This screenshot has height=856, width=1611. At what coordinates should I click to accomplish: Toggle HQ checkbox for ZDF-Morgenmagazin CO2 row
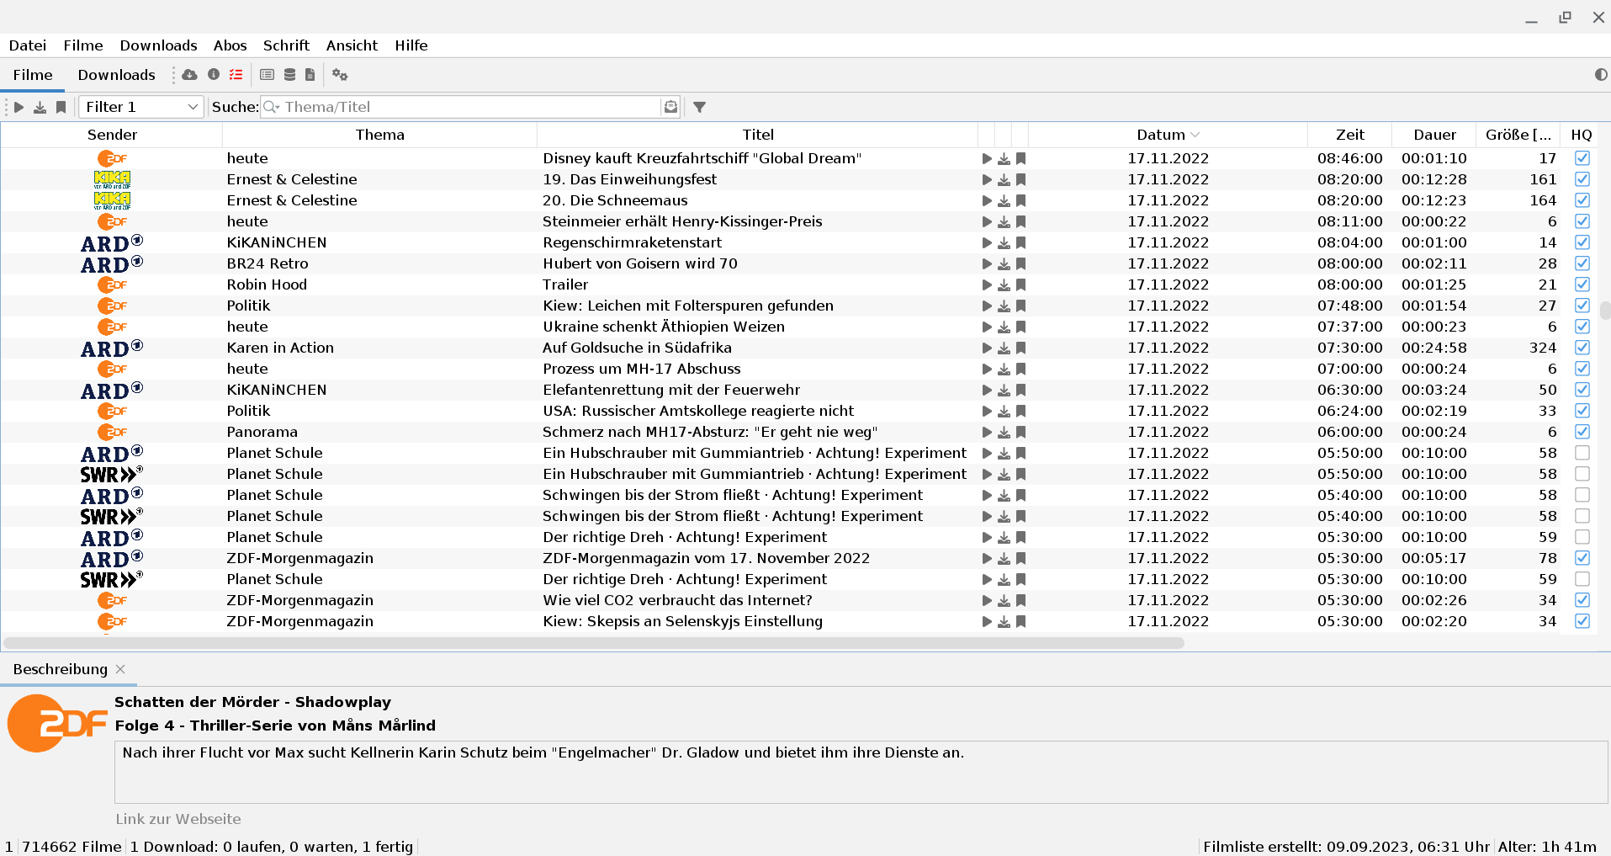[x=1582, y=600]
